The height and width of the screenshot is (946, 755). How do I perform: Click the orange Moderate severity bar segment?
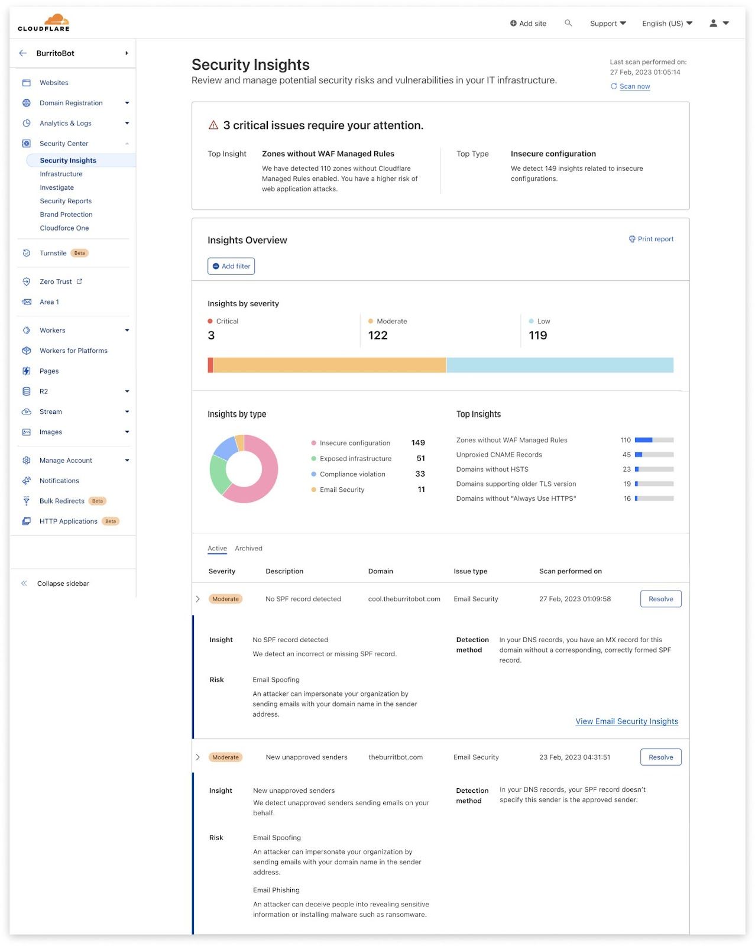click(x=329, y=365)
